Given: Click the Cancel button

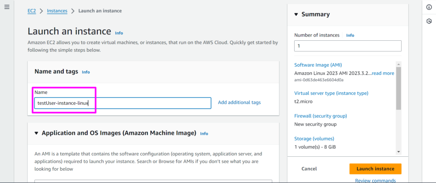Looking at the screenshot, I should click(x=309, y=169).
